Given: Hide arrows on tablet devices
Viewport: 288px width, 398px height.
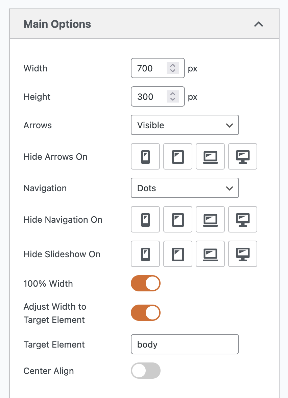Looking at the screenshot, I should pyautogui.click(x=177, y=156).
